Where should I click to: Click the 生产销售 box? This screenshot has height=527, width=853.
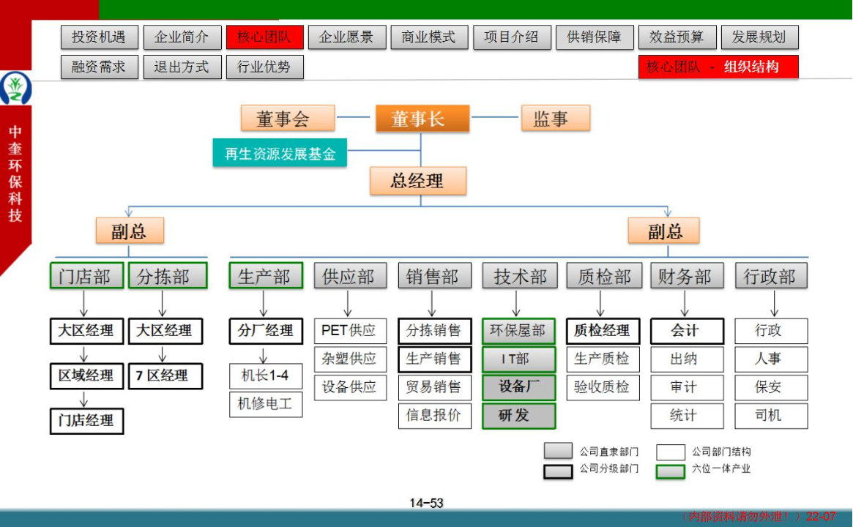pyautogui.click(x=435, y=359)
